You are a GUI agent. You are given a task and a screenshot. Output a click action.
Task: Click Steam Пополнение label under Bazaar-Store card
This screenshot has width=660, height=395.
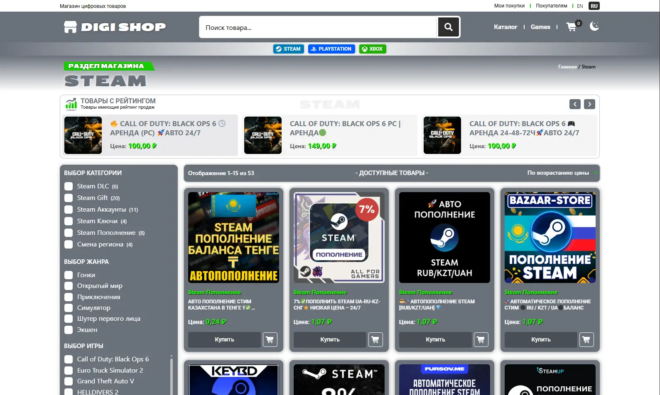point(531,293)
